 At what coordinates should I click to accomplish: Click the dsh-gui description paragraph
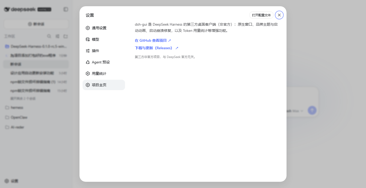click(x=206, y=27)
